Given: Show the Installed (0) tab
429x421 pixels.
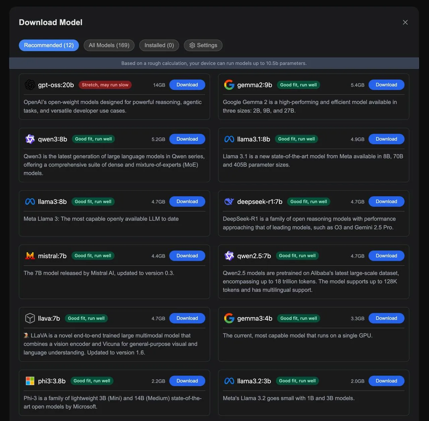Looking at the screenshot, I should 159,45.
